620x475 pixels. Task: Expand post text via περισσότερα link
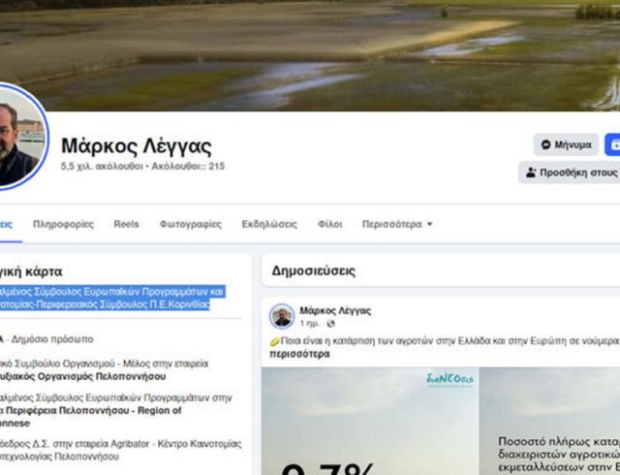click(299, 354)
